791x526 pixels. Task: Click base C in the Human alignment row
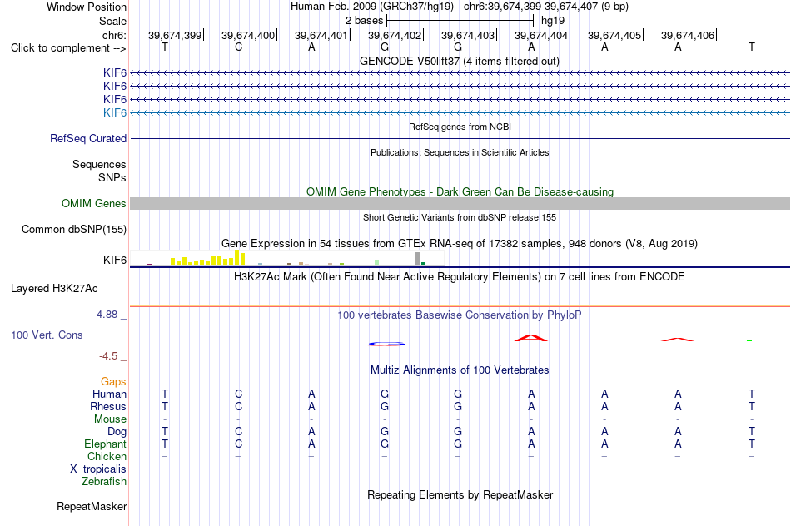coord(239,394)
